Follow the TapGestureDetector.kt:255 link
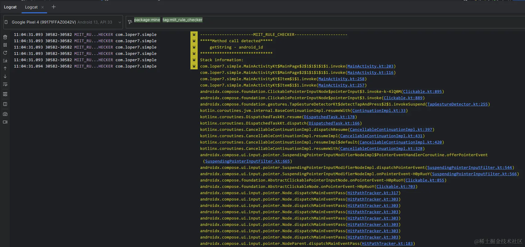 coord(457,104)
